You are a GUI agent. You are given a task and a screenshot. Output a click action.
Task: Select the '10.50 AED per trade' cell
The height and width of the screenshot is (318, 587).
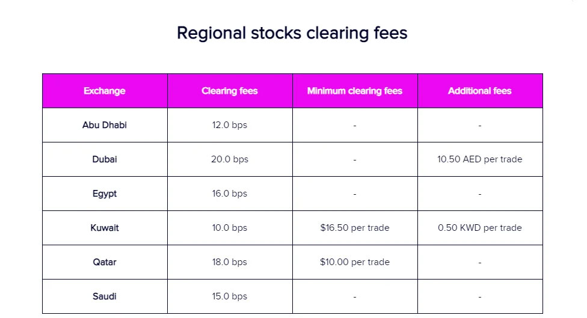(x=480, y=159)
